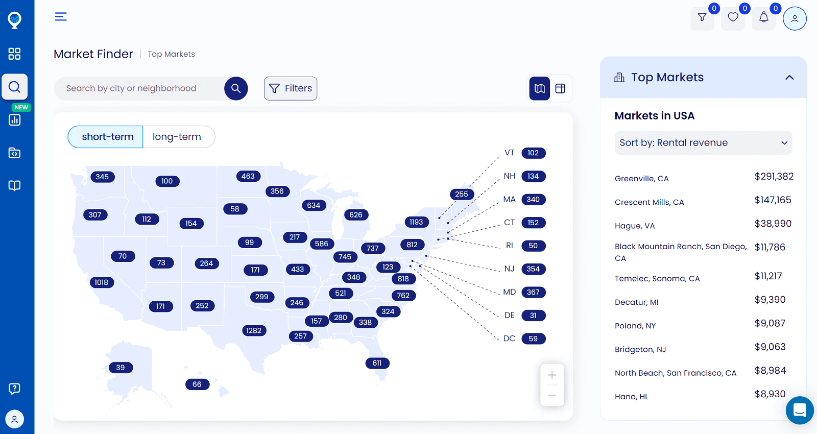The height and width of the screenshot is (434, 817).
Task: Switch to table view icon
Action: pos(560,88)
